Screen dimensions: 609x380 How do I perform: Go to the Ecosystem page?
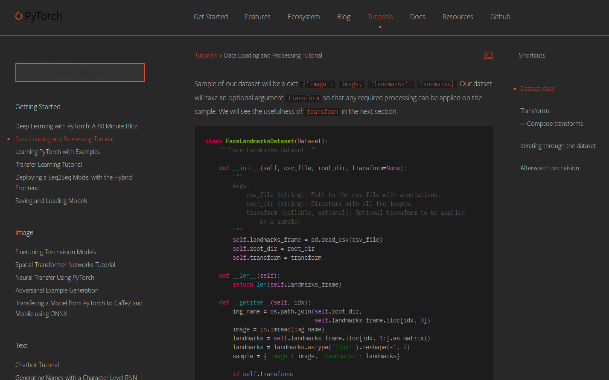[303, 17]
